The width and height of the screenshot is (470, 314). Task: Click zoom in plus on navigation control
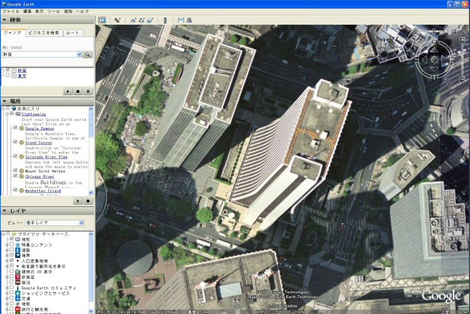(x=462, y=40)
